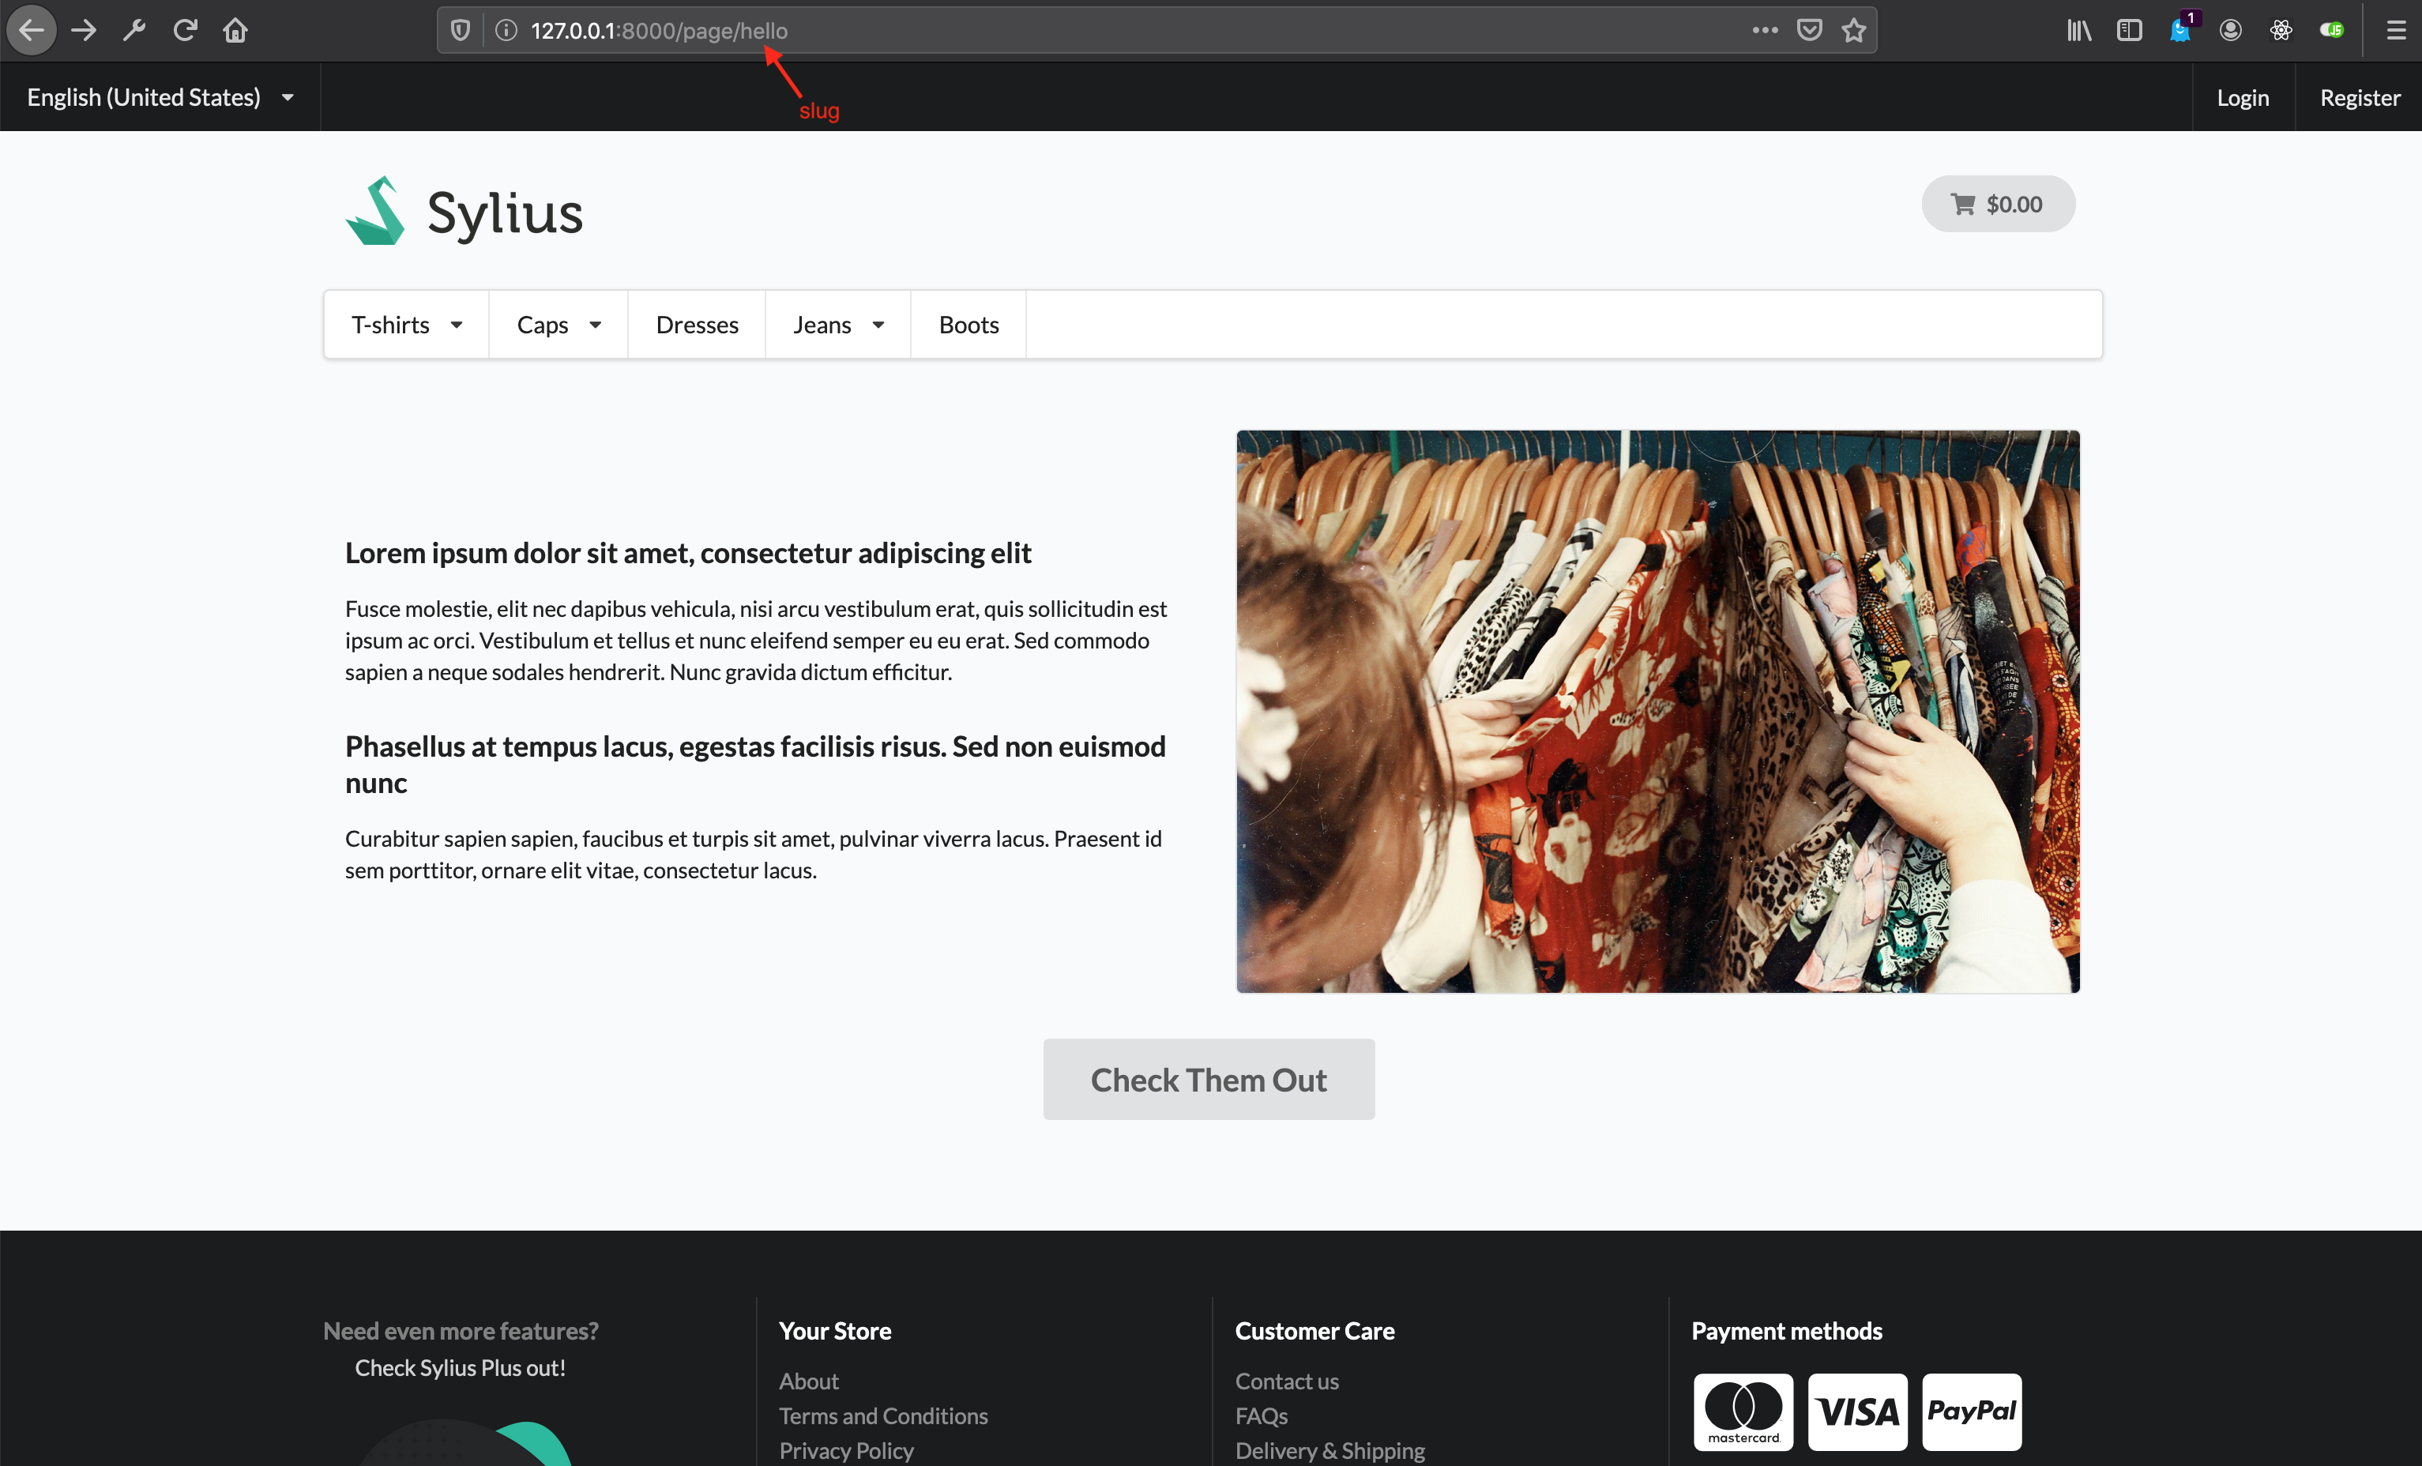Open the browser home page

(x=235, y=31)
